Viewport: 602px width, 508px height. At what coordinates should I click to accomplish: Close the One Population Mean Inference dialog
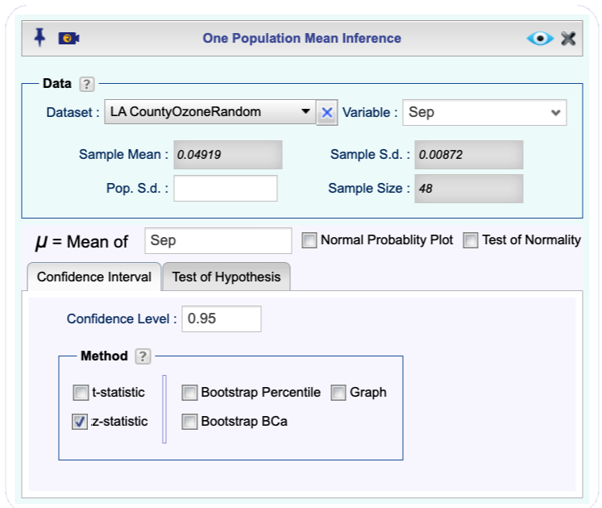[568, 39]
